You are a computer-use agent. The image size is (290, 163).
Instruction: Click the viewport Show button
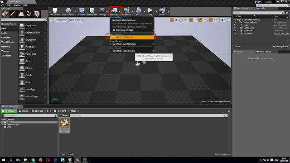[79, 20]
